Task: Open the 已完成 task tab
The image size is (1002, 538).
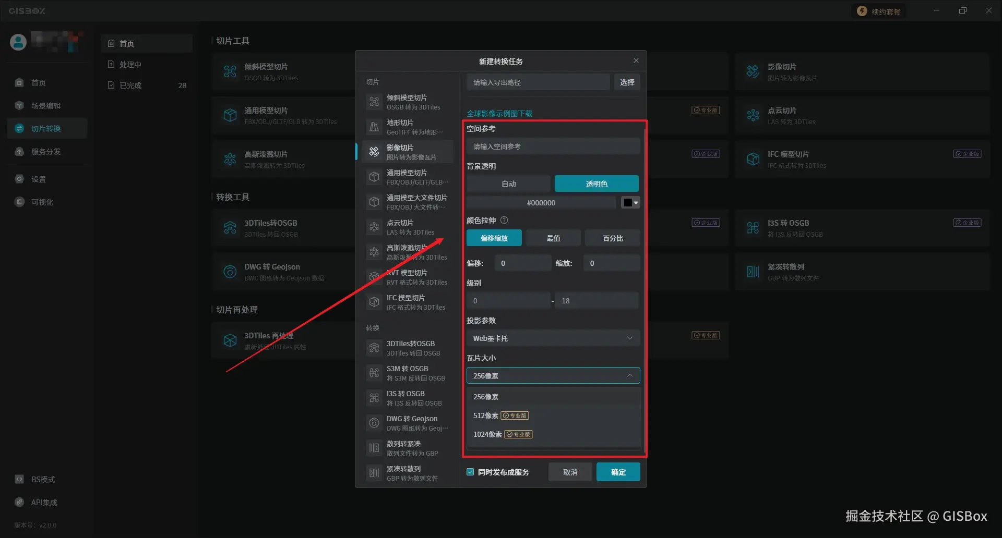Action: point(147,85)
